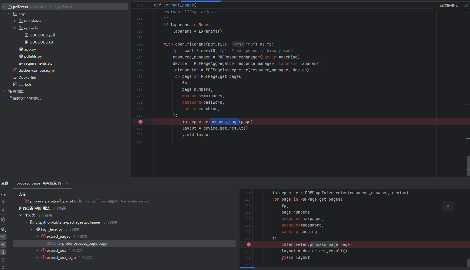Click the editor vertical scrollbar thumb
Screen dimensions: 470x270
(x=468, y=166)
